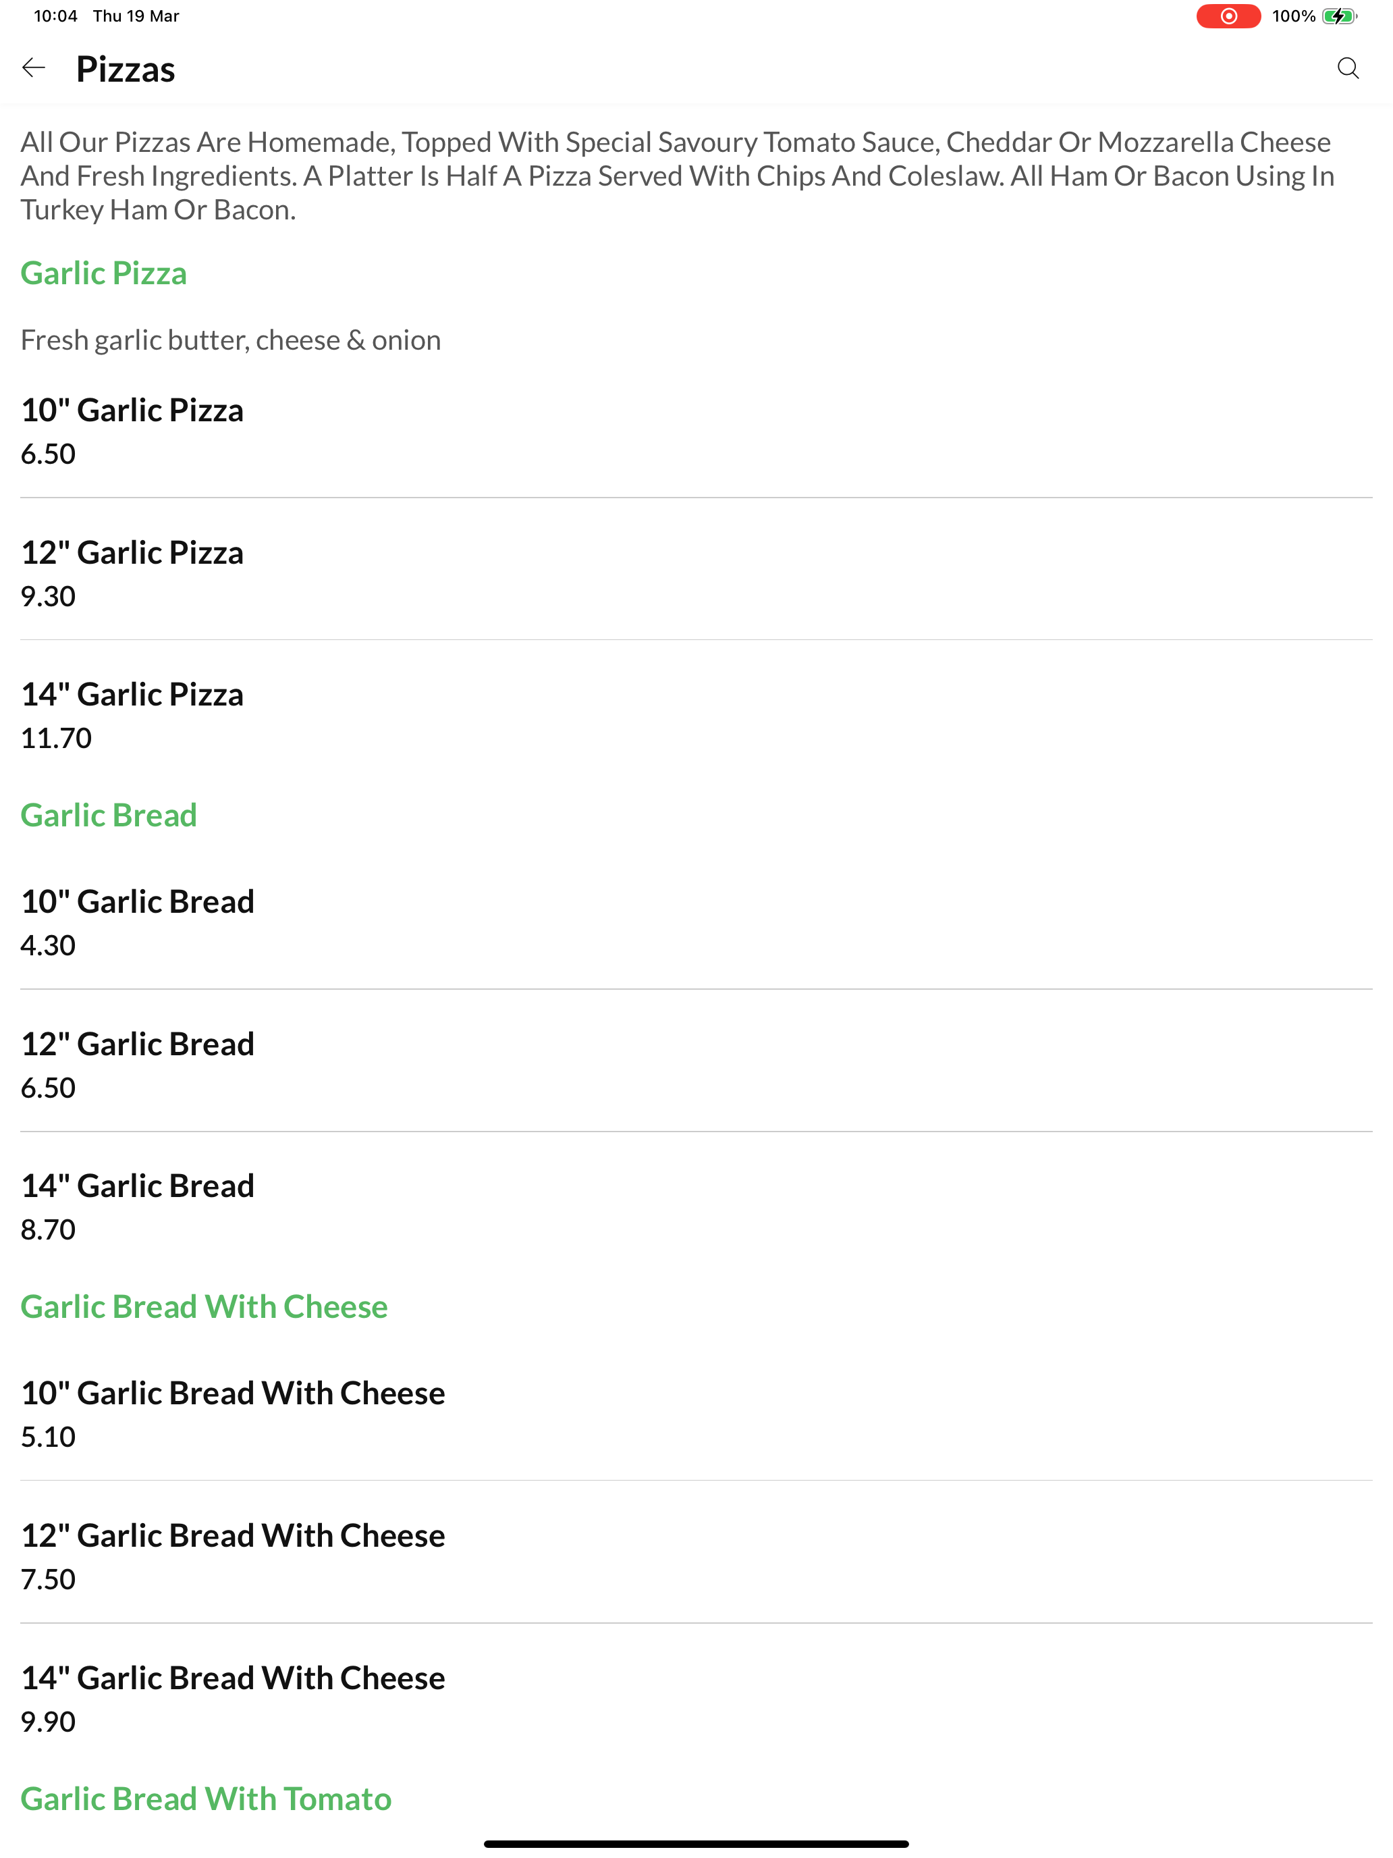Select 10" Garlic Bread With Cheese
Image resolution: width=1393 pixels, height=1858 pixels.
(696, 1414)
